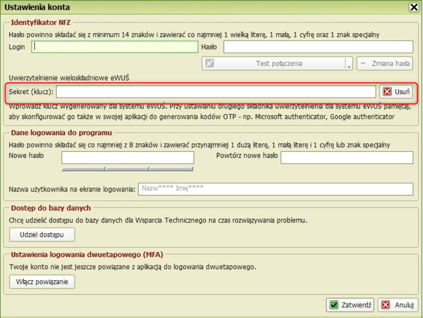The width and height of the screenshot is (423, 318).
Task: Select the Sekret (klucz) text field
Action: click(216, 92)
